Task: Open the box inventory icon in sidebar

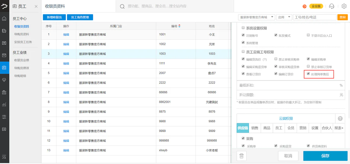Action: (4, 55)
